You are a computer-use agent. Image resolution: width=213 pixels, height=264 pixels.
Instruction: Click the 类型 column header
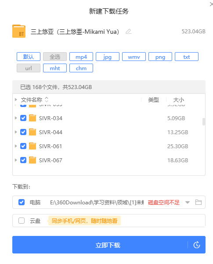click(153, 100)
